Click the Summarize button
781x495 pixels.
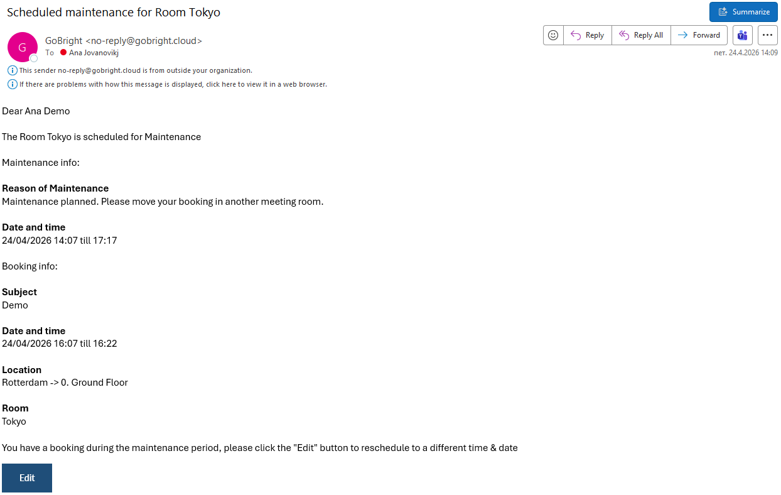(x=743, y=12)
